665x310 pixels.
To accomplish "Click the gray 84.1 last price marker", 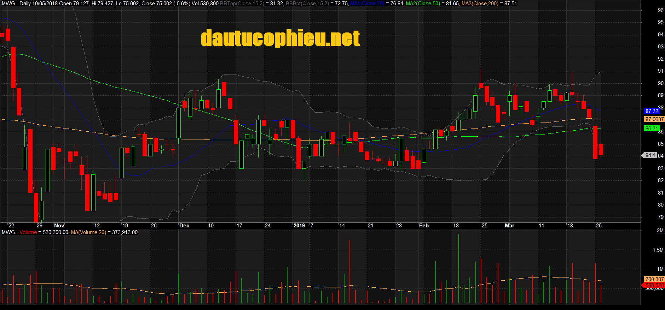I will (650, 155).
